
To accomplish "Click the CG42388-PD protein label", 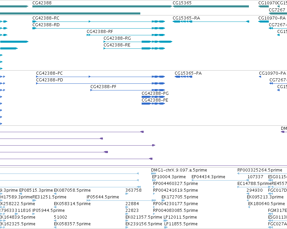I will [x=50, y=80].
